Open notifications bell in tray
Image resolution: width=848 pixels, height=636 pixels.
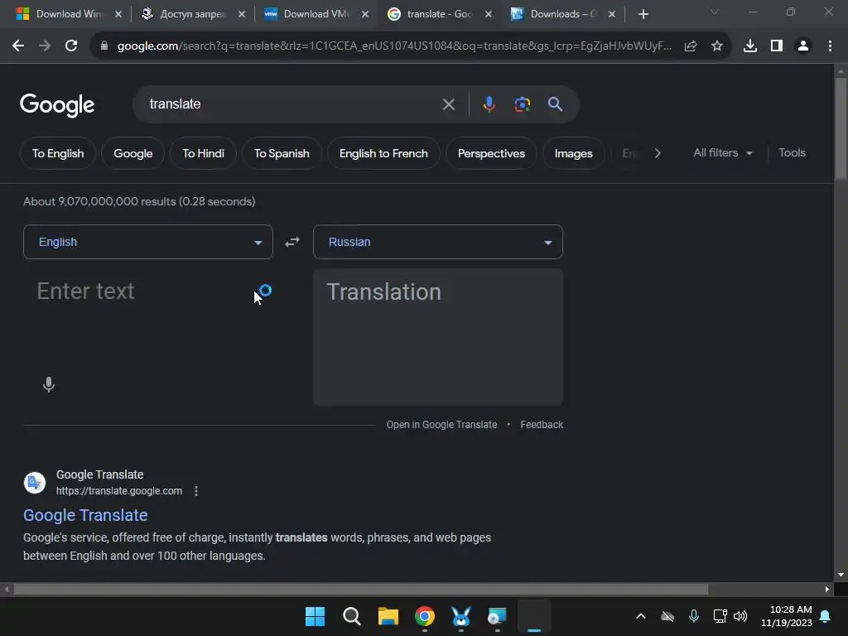click(x=826, y=616)
